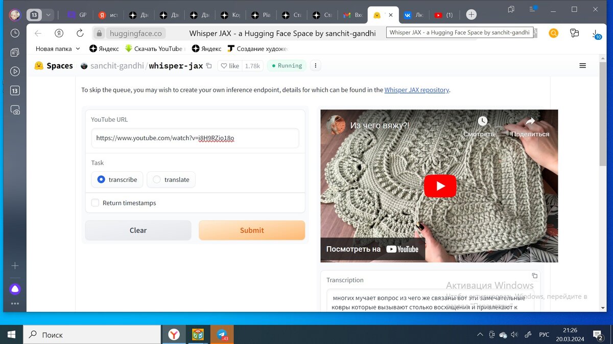The height and width of the screenshot is (344, 613).
Task: Open a new browser tab
Action: click(471, 15)
